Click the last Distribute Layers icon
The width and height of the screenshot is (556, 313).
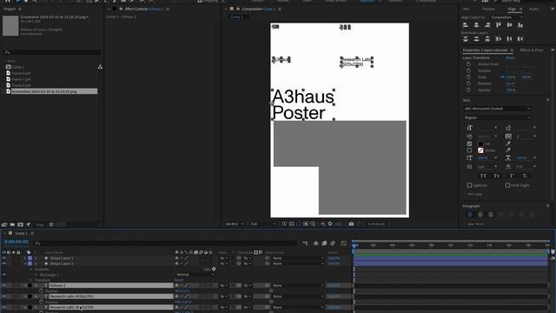pyautogui.click(x=520, y=38)
